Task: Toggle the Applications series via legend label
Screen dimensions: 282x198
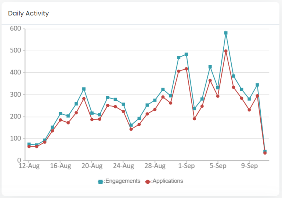Action: [167, 181]
